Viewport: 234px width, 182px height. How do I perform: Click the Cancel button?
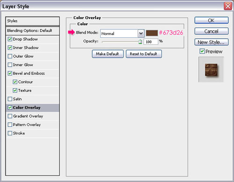(212, 31)
